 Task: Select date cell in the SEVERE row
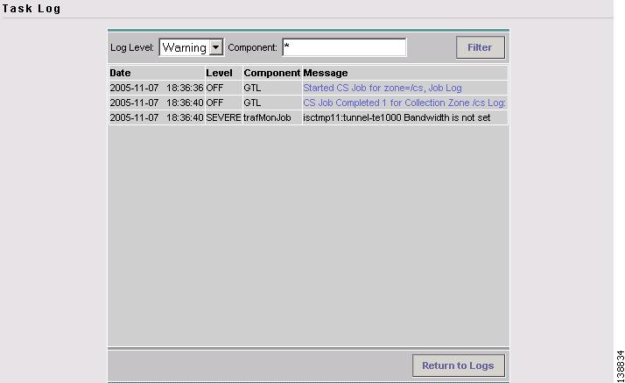click(x=157, y=117)
